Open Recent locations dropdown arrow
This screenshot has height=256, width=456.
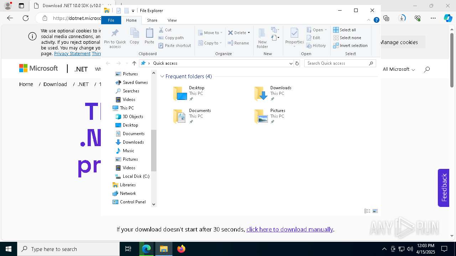pos(127,63)
